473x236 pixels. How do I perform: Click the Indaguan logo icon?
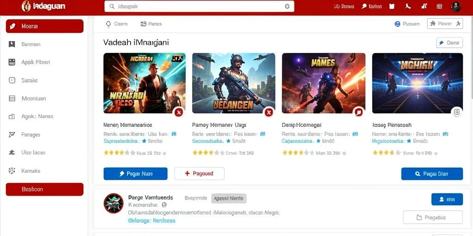coord(26,6)
